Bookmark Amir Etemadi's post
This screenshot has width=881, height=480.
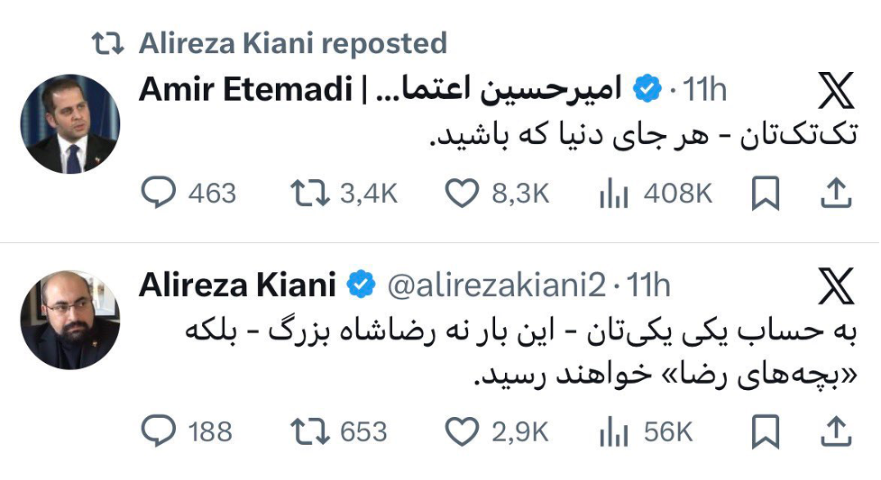[x=765, y=193]
